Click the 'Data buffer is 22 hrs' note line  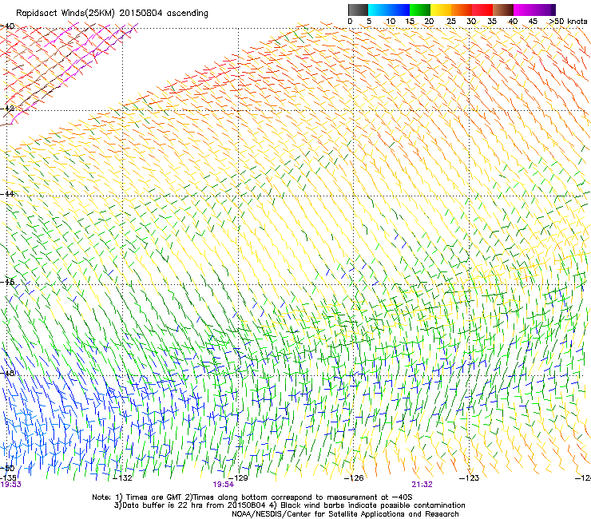289,505
